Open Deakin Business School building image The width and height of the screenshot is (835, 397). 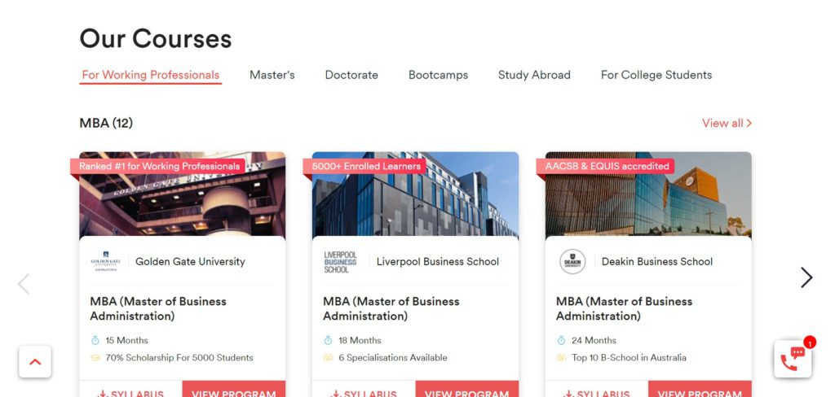(x=648, y=194)
